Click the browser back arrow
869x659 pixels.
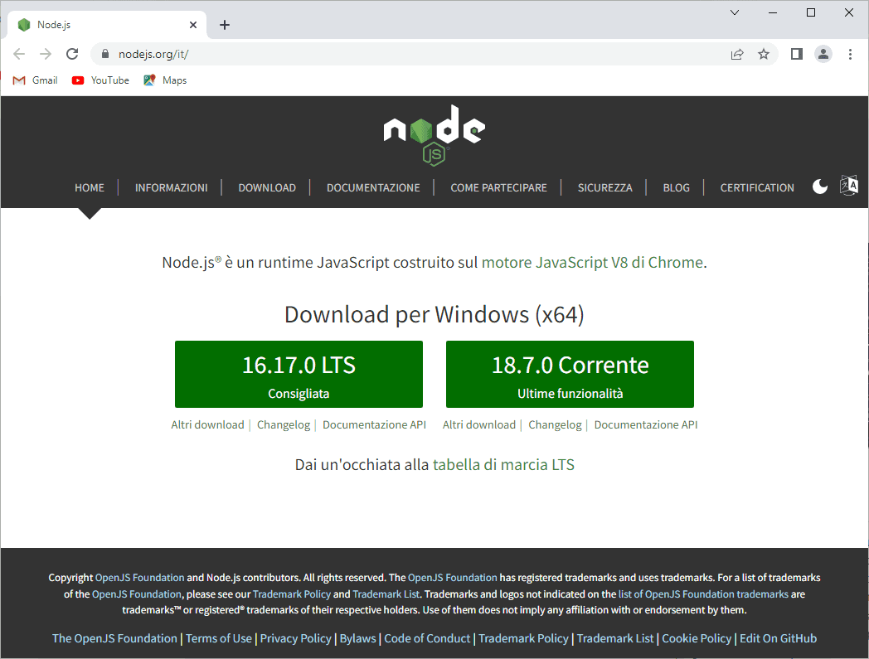[x=19, y=54]
